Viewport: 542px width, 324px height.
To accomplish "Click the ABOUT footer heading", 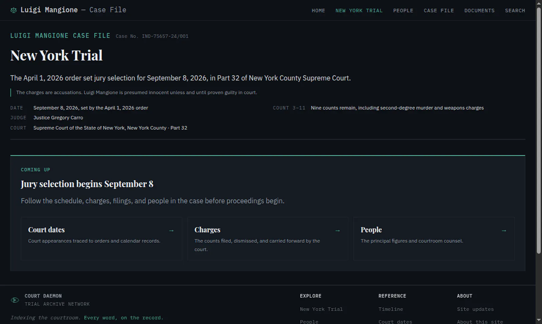I will [x=464, y=296].
